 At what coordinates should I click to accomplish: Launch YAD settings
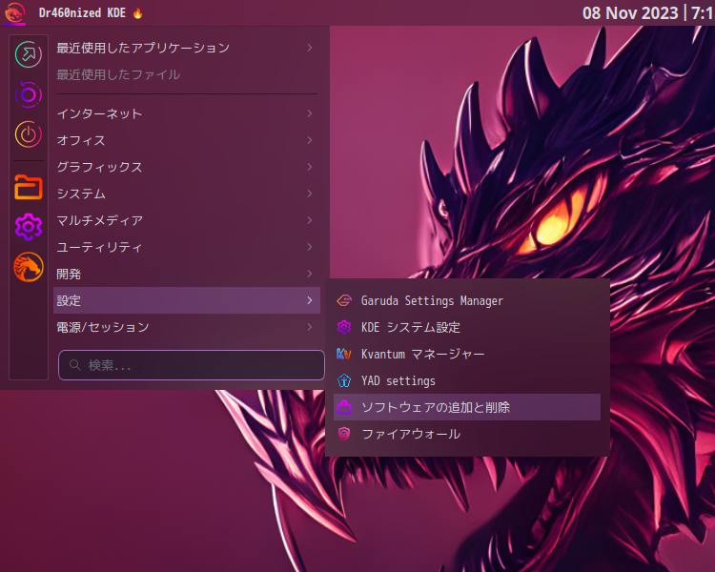tap(467, 380)
